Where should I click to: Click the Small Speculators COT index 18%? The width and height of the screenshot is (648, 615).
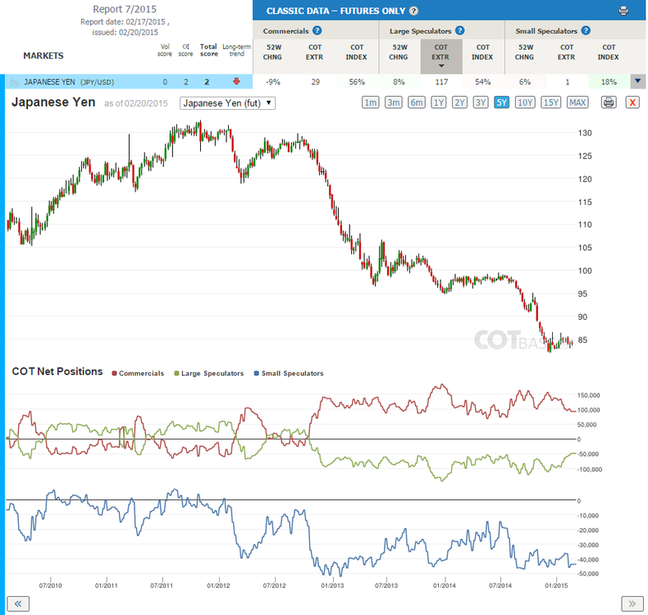609,82
